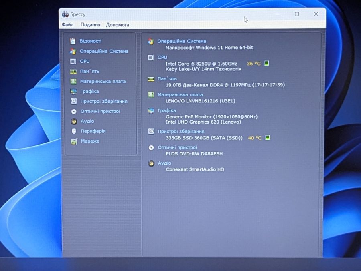The width and height of the screenshot is (361, 271).
Task: Click motherboard icon in summary panel
Action: 151,95
